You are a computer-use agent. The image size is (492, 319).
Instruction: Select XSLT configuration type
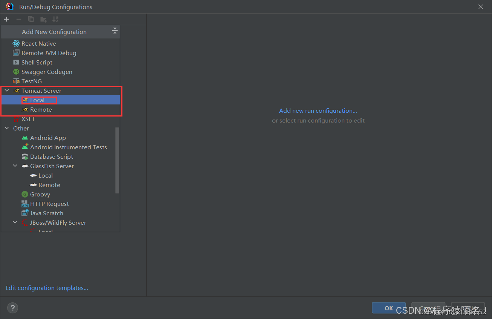coord(60,119)
